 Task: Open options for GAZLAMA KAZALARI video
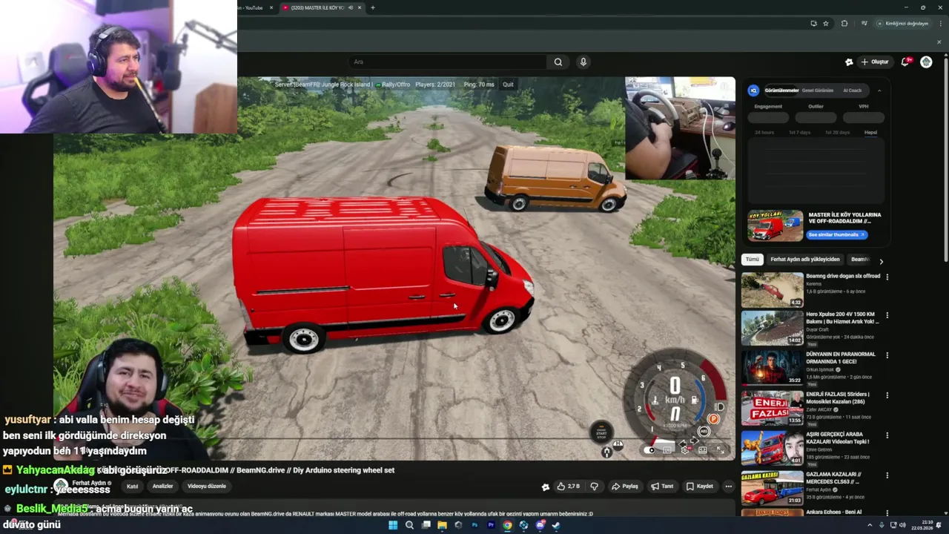point(887,475)
